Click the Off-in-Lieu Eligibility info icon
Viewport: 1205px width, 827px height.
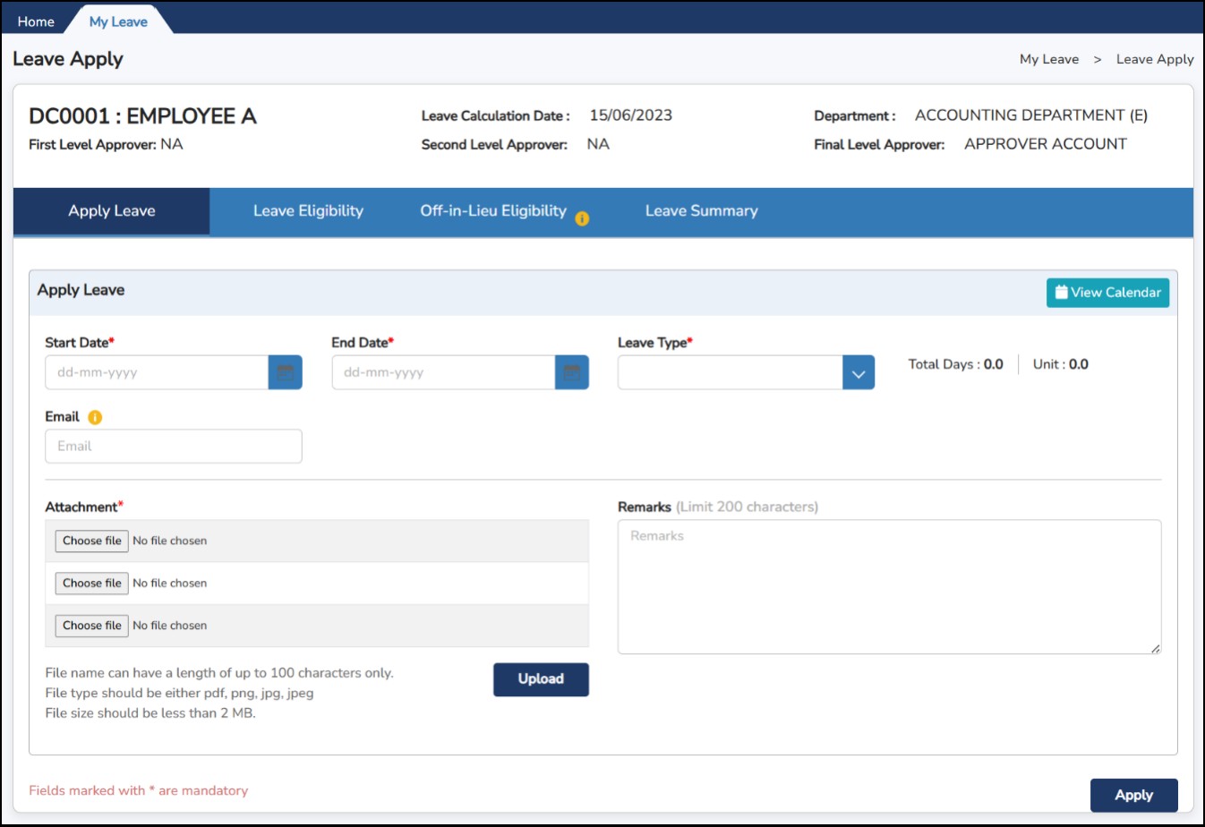click(x=582, y=218)
